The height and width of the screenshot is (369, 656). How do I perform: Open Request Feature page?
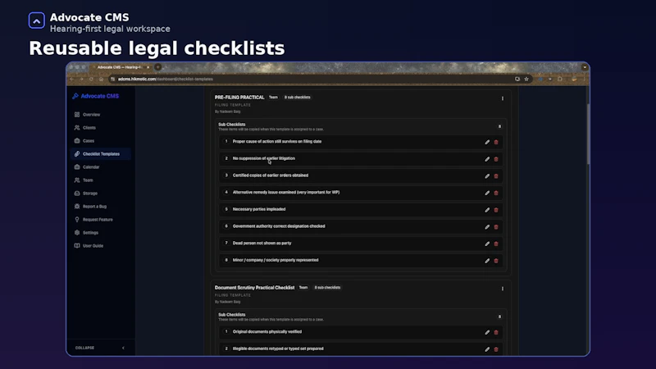click(100, 220)
